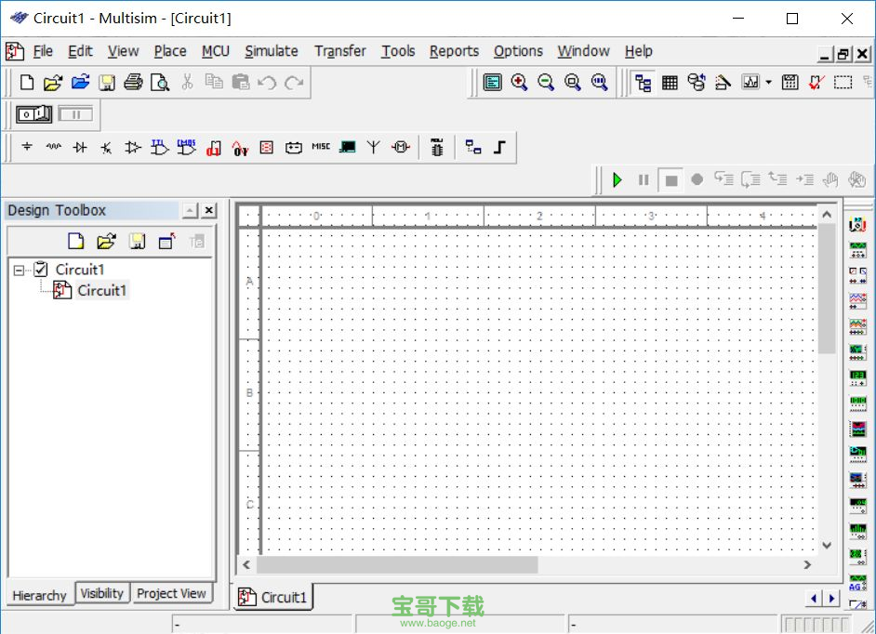Open the Place CMOS components group
Screen dimensions: 876x634
184,147
